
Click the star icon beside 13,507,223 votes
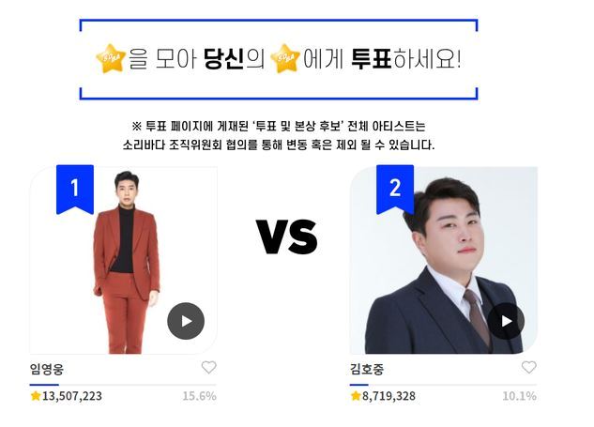click(x=36, y=396)
